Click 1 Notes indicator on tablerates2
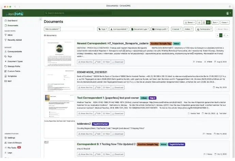 [207, 134]
